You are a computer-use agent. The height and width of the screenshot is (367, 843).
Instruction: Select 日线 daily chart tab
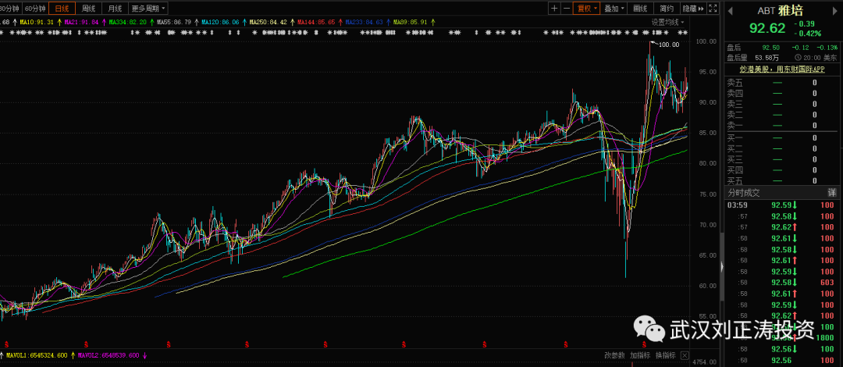pyautogui.click(x=62, y=8)
